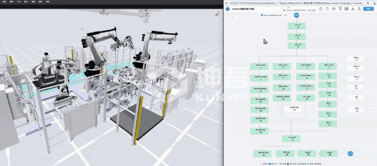Image resolution: width=377 pixels, height=166 pixels.
Task: Click the sixth menu item in 3D app menu bar
Action: pyautogui.click(x=41, y=2)
